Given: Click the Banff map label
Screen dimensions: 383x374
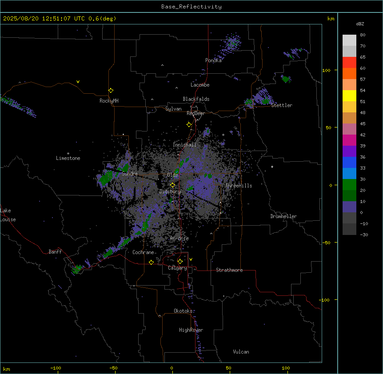Looking at the screenshot, I should coord(55,252).
